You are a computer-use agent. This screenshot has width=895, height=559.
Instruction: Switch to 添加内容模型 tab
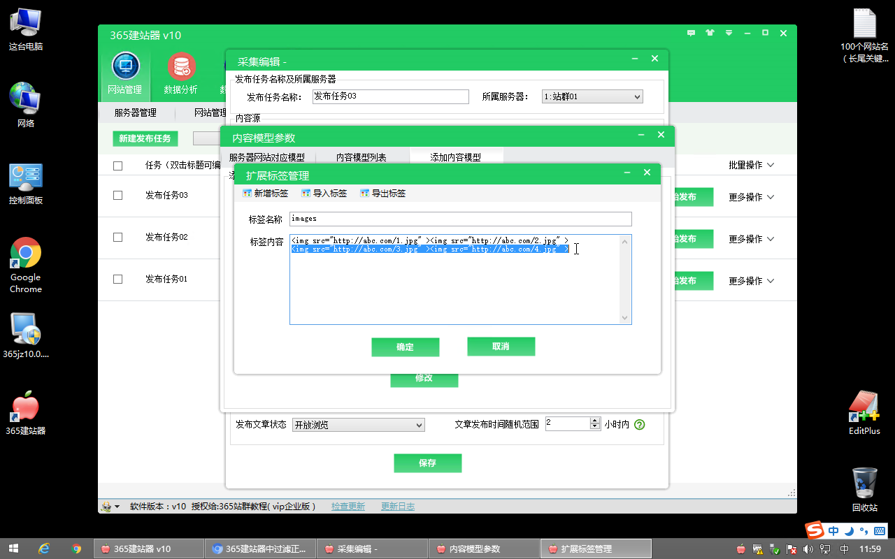pyautogui.click(x=456, y=157)
